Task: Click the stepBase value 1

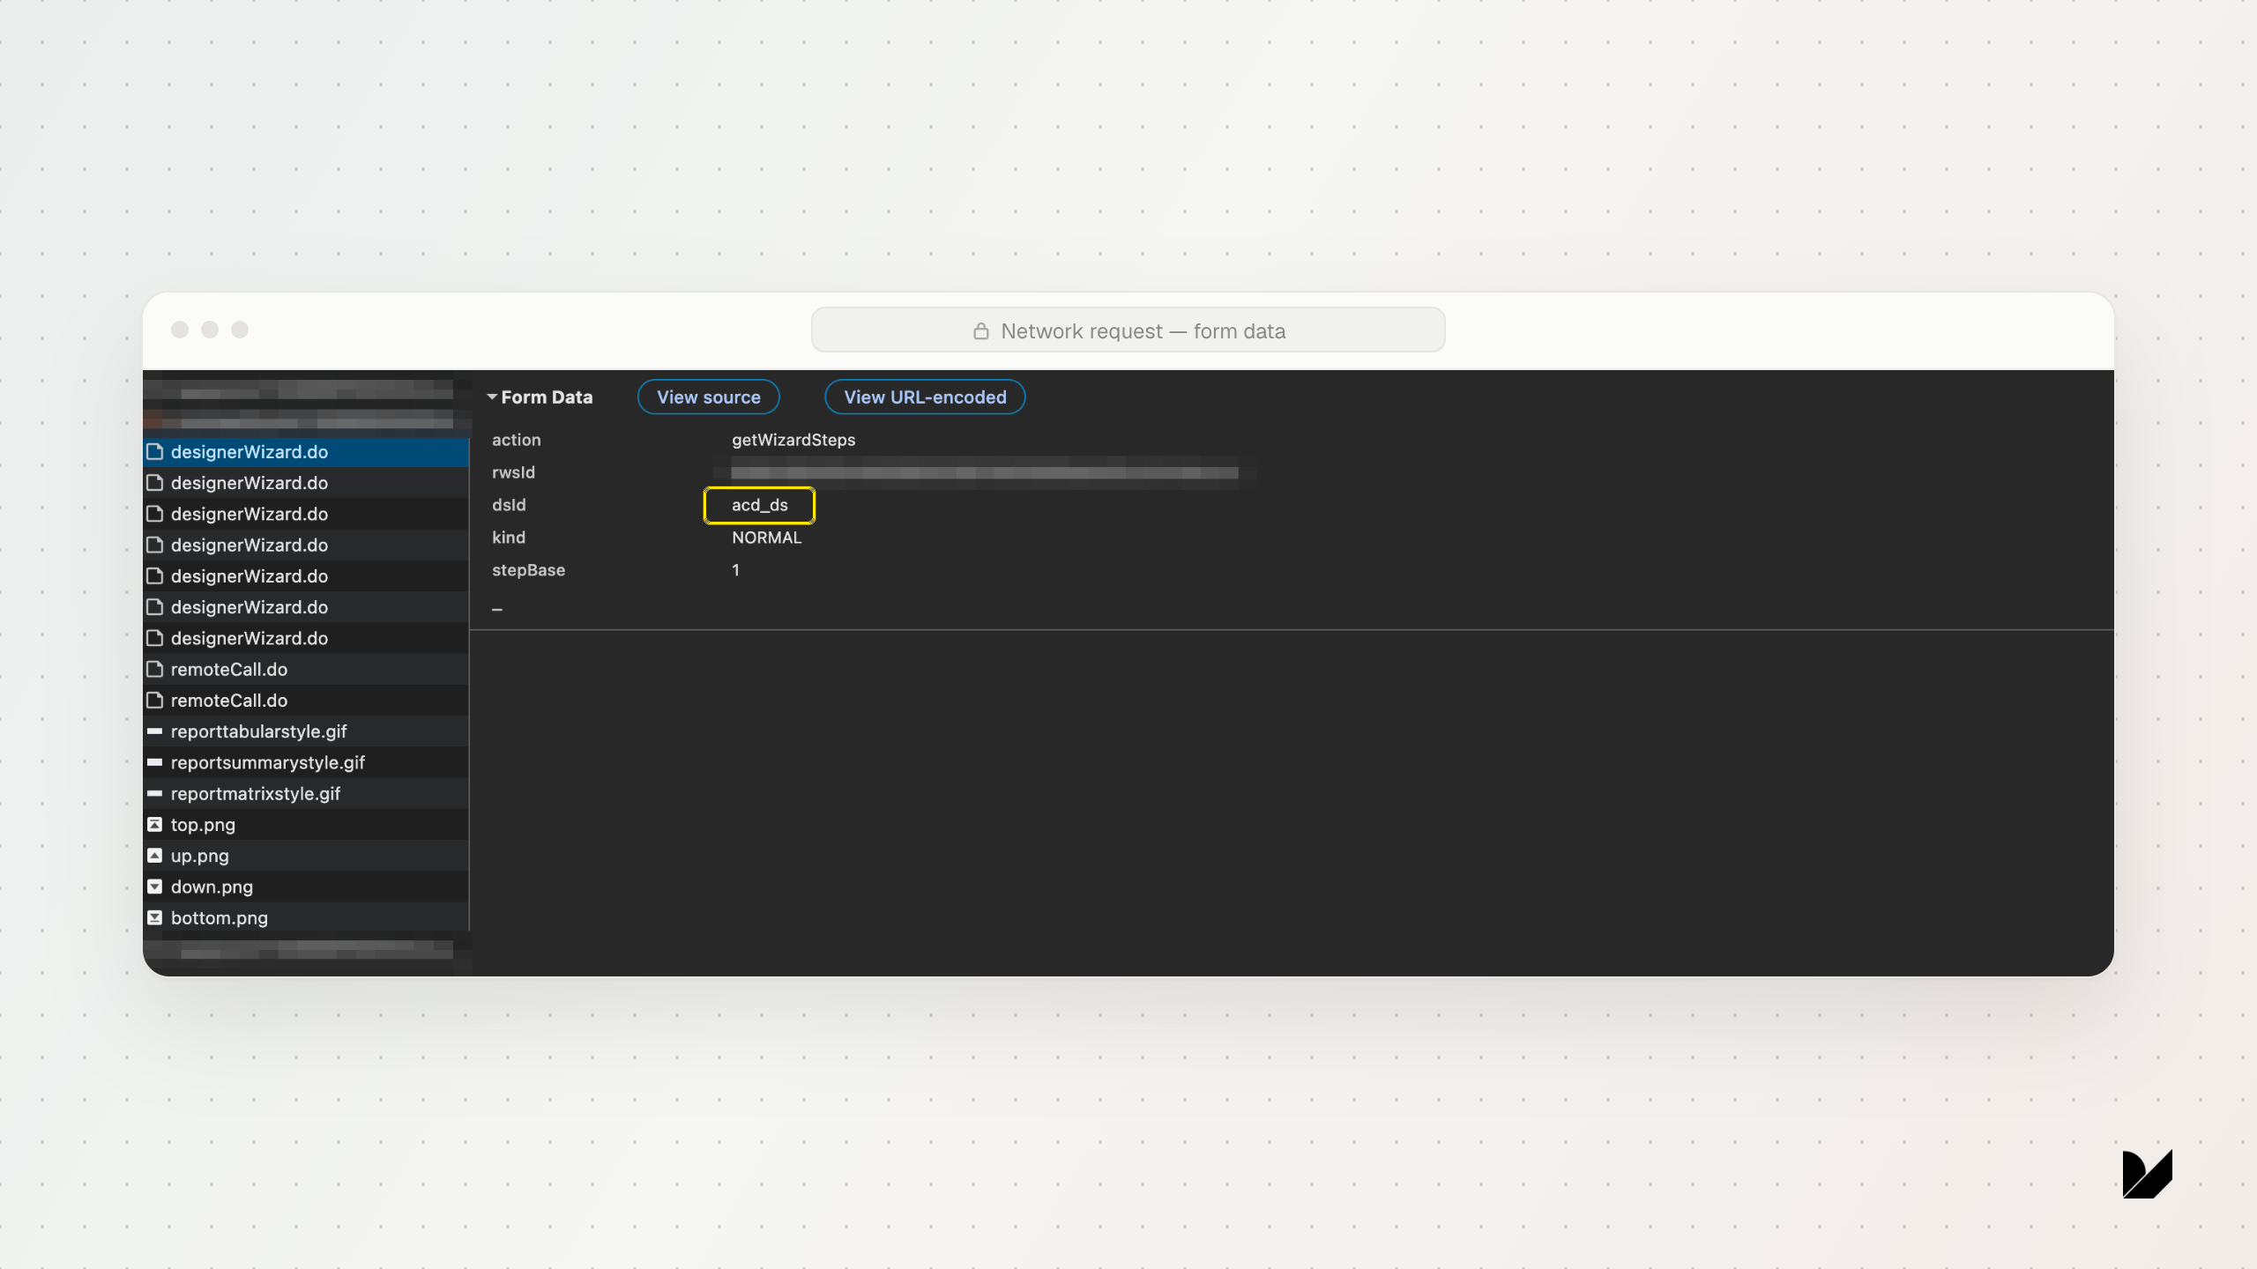Action: point(735,570)
